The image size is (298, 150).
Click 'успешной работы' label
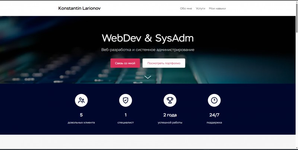tap(170, 122)
